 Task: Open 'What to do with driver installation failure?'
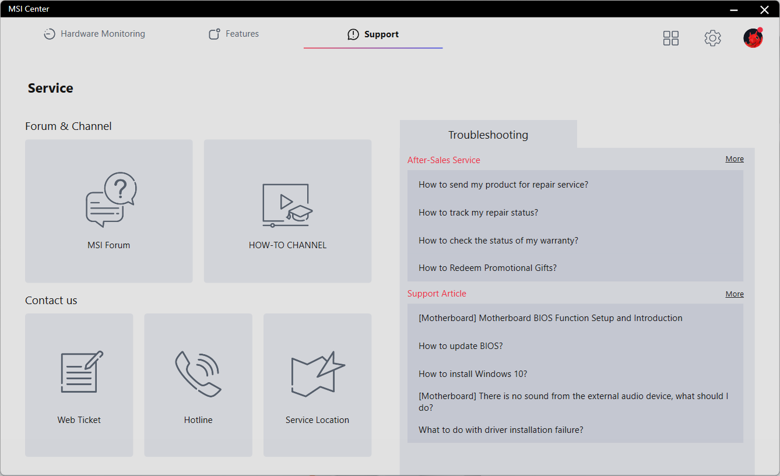pos(501,430)
